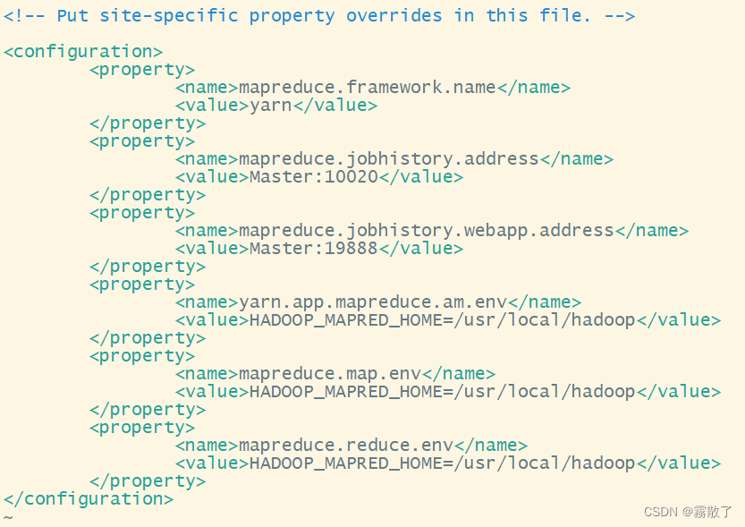
Task: Click mapreduce.map.env name text
Action: click(330, 374)
